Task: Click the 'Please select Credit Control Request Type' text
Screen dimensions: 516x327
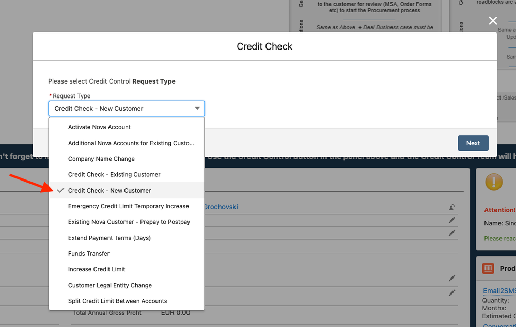Action: click(112, 81)
